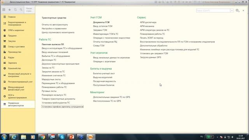
Task: Launch Internet Explorer from taskbar
Action: tap(14, 137)
